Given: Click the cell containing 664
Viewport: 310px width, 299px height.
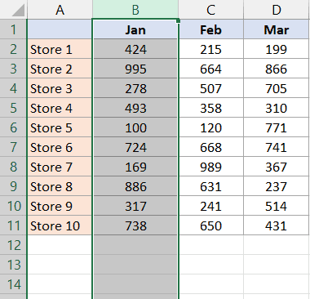Looking at the screenshot, I should 211,69.
